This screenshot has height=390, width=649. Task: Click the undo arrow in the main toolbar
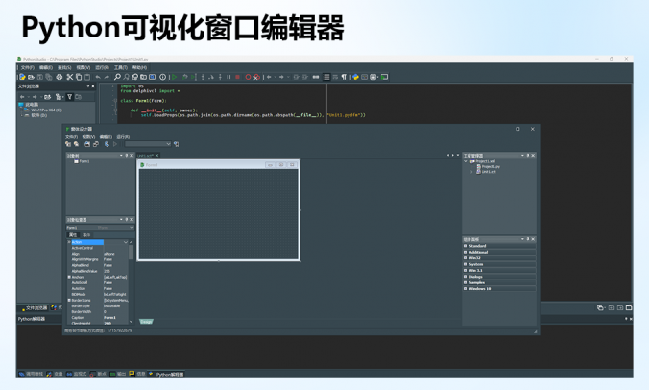coord(98,77)
